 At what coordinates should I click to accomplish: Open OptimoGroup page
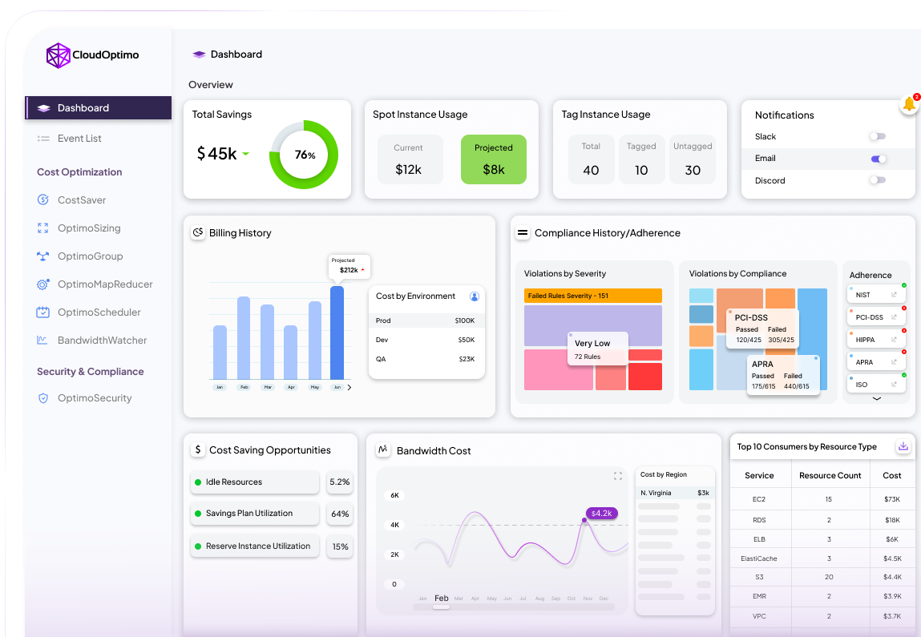coord(90,256)
